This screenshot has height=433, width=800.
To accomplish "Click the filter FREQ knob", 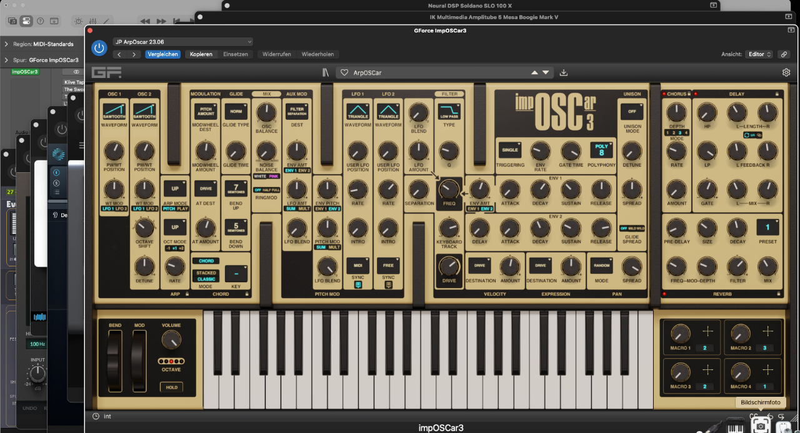I will pyautogui.click(x=449, y=190).
